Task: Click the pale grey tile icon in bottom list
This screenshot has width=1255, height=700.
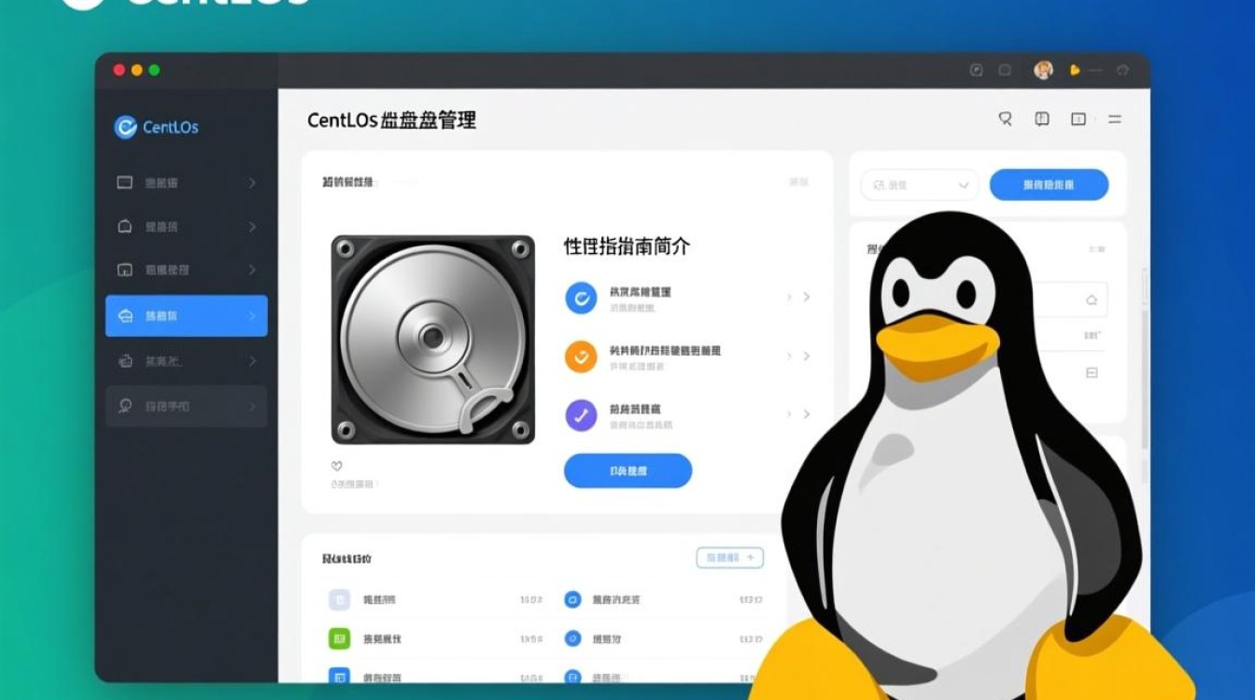Action: tap(338, 599)
